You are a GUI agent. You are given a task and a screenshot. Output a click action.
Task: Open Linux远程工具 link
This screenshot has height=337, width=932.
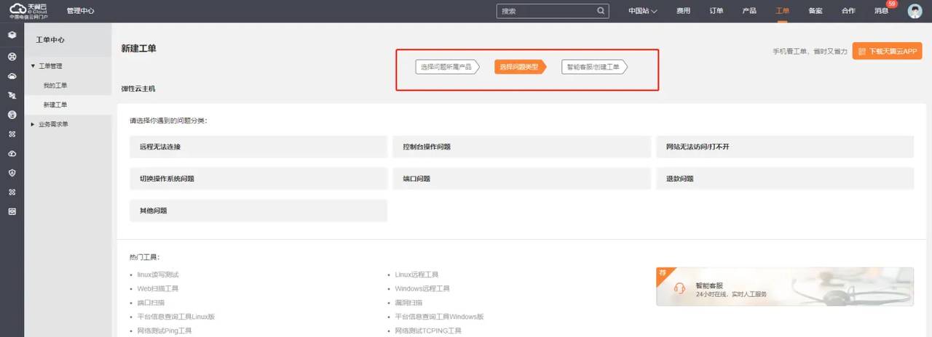click(417, 275)
